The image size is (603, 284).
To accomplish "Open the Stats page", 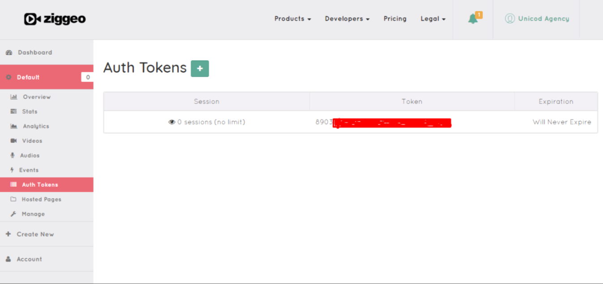I will click(x=30, y=112).
